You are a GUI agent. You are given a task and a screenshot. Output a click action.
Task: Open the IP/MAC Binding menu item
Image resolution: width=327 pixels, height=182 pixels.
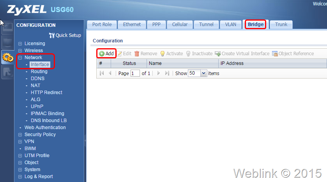pos(48,114)
